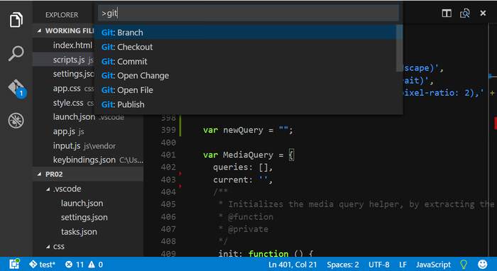
Task: Open the Debug view icon
Action: pos(16,121)
